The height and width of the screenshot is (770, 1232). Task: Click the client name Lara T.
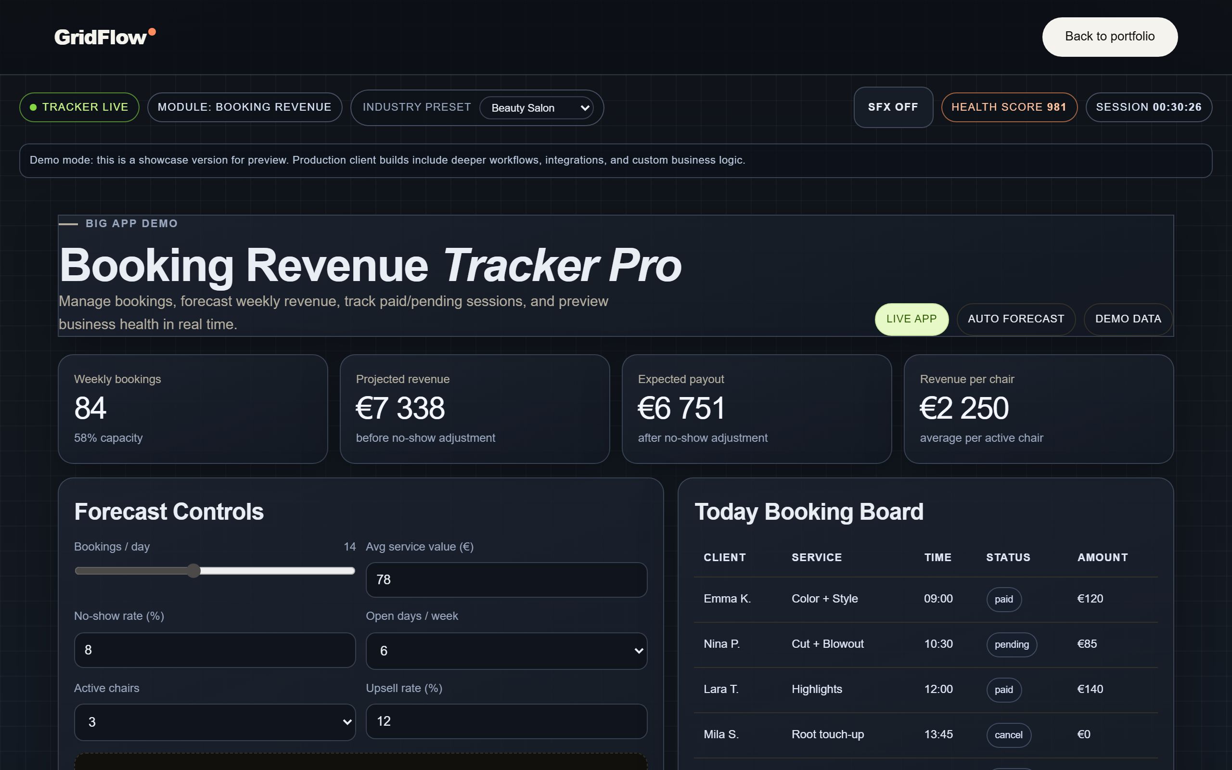tap(721, 689)
